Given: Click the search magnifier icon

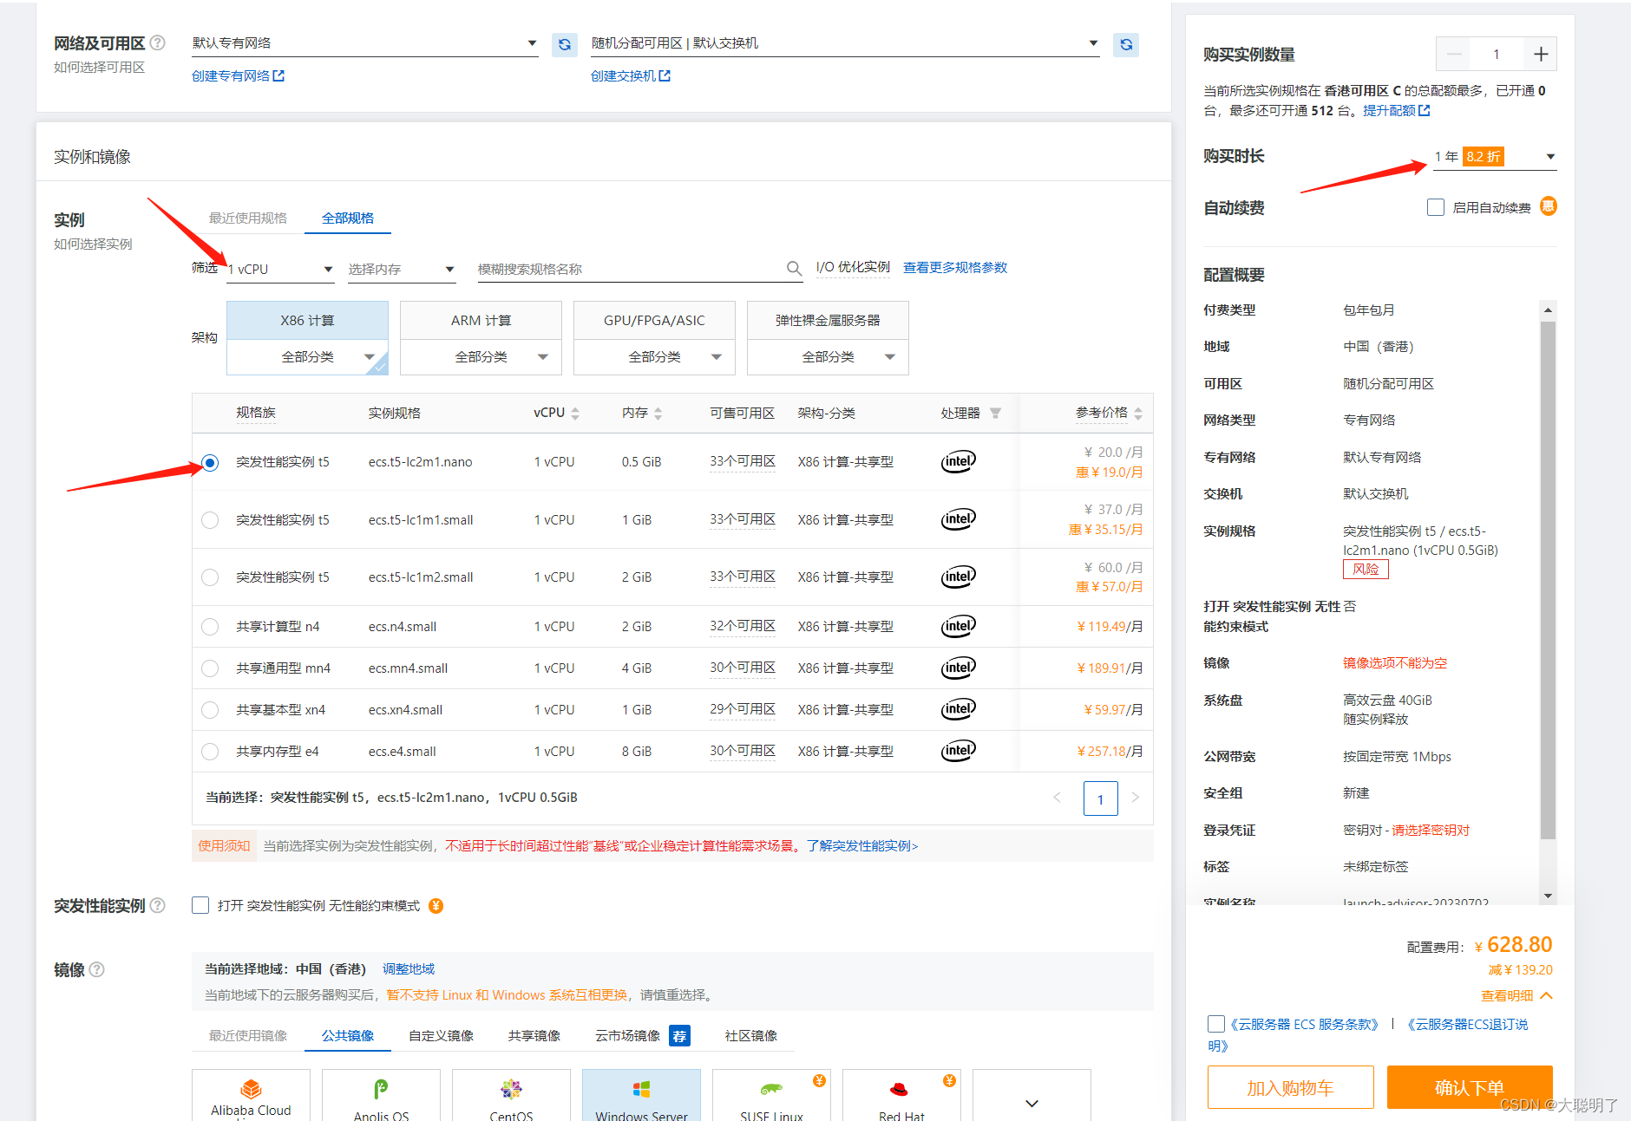Looking at the screenshot, I should tap(794, 269).
